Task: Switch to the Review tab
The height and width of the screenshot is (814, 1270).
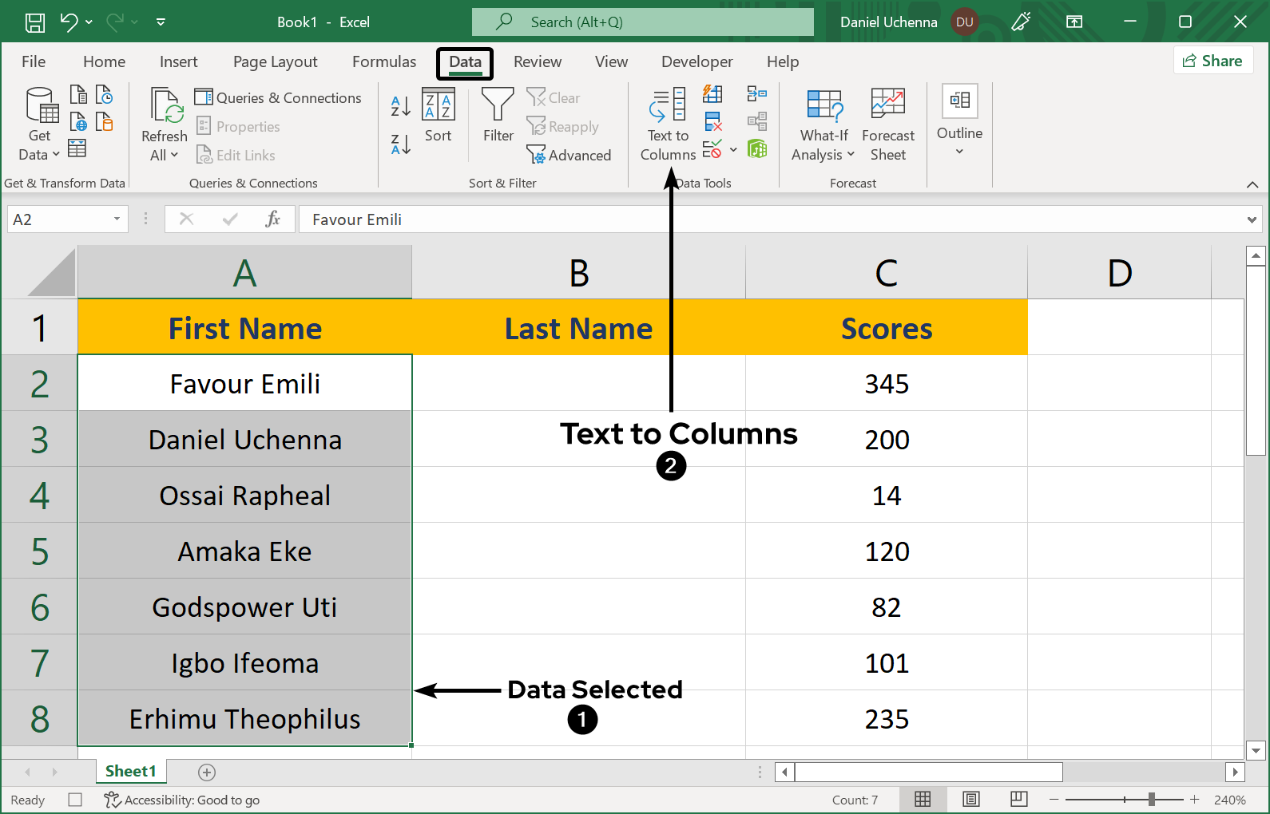Action: coord(537,62)
